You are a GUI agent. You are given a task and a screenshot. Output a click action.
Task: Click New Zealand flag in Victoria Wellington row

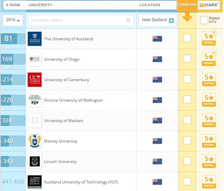coord(157,100)
